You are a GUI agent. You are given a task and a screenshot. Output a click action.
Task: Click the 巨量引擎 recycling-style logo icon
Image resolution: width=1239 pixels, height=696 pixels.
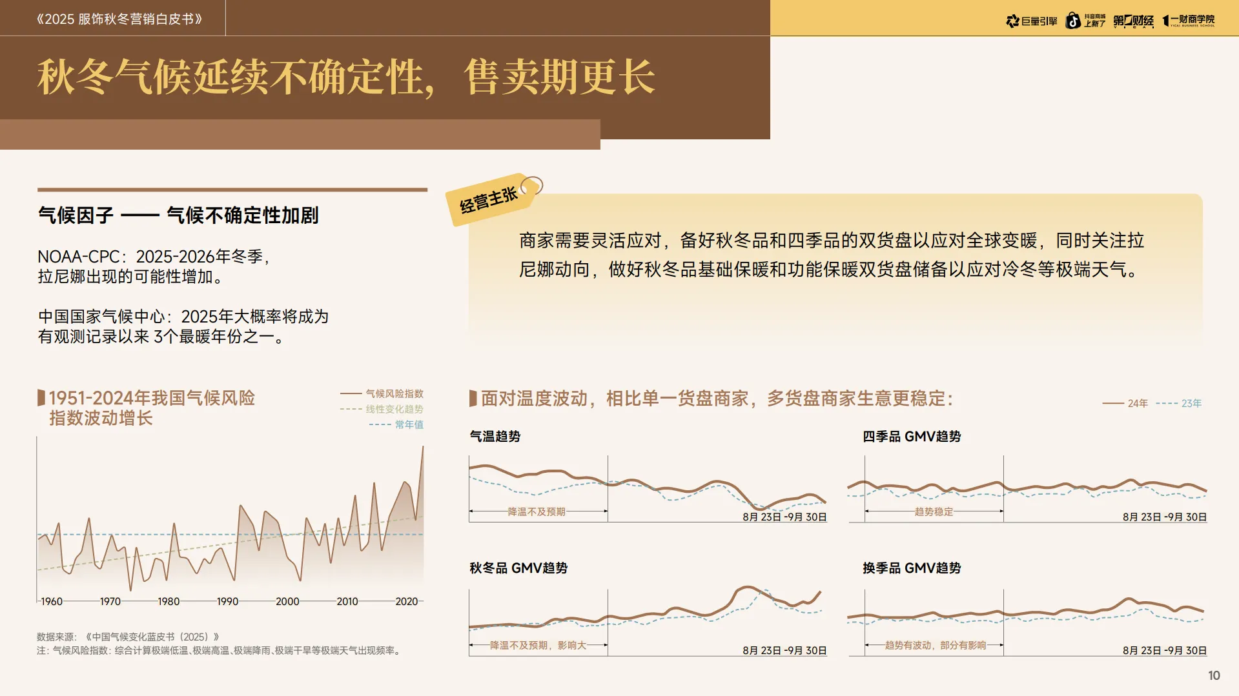(1012, 20)
